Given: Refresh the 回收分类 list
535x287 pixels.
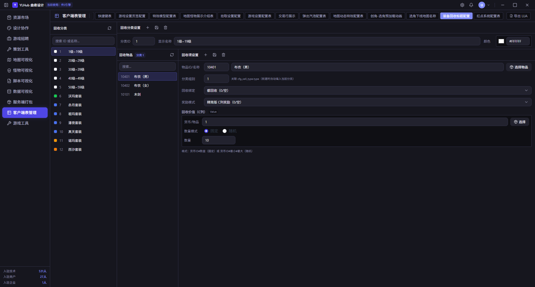Looking at the screenshot, I should click(x=110, y=28).
